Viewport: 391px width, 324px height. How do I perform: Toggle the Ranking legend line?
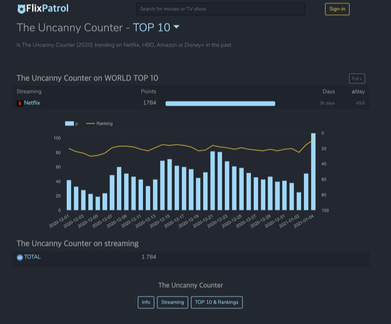pyautogui.click(x=100, y=123)
